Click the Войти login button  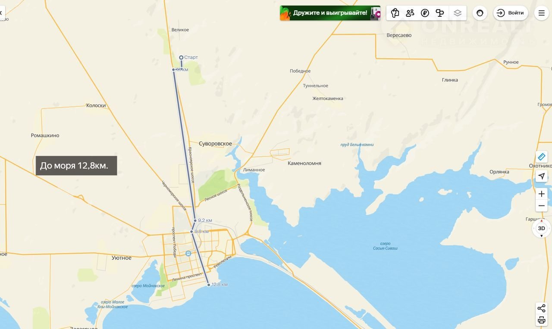511,13
